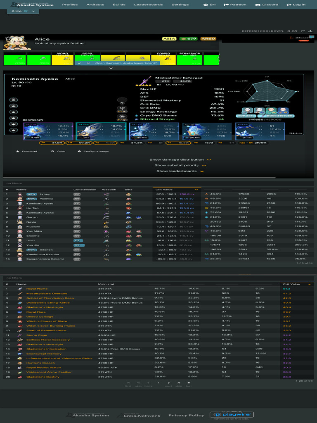Select the ATK+ER+CR green build tile
317x423 pixels.
189,59
